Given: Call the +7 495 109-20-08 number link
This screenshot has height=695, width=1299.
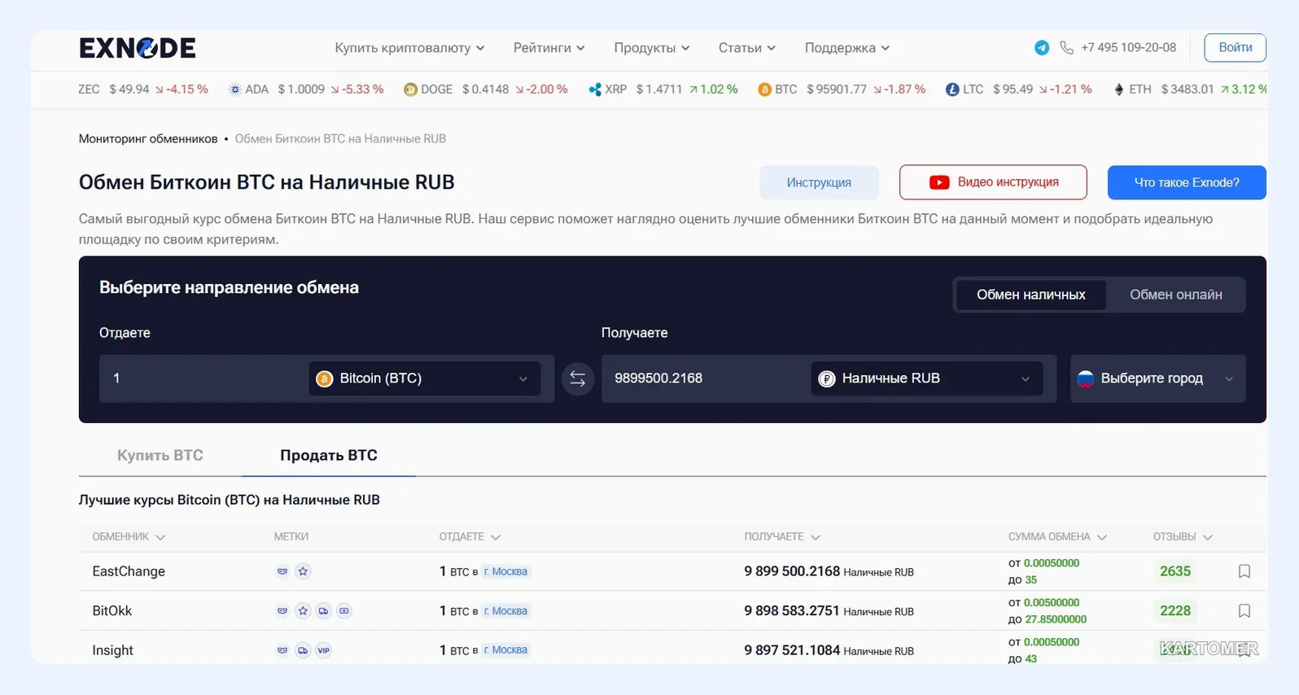Looking at the screenshot, I should coord(1128,48).
